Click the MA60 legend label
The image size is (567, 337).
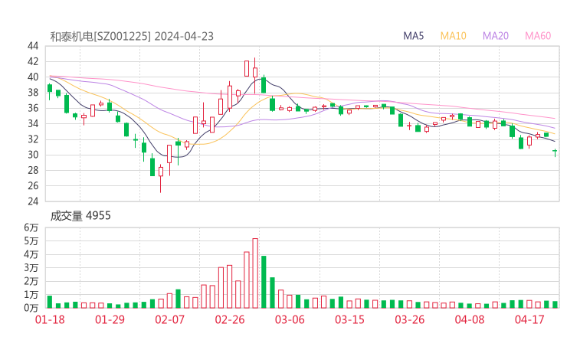pos(538,36)
